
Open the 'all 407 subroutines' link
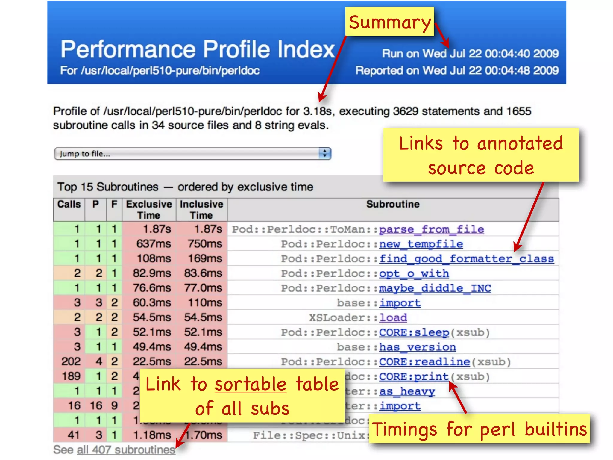coord(126,450)
